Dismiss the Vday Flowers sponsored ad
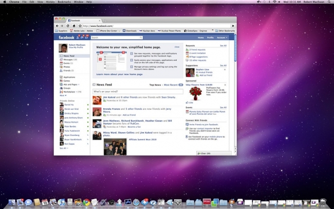 (x=225, y=85)
